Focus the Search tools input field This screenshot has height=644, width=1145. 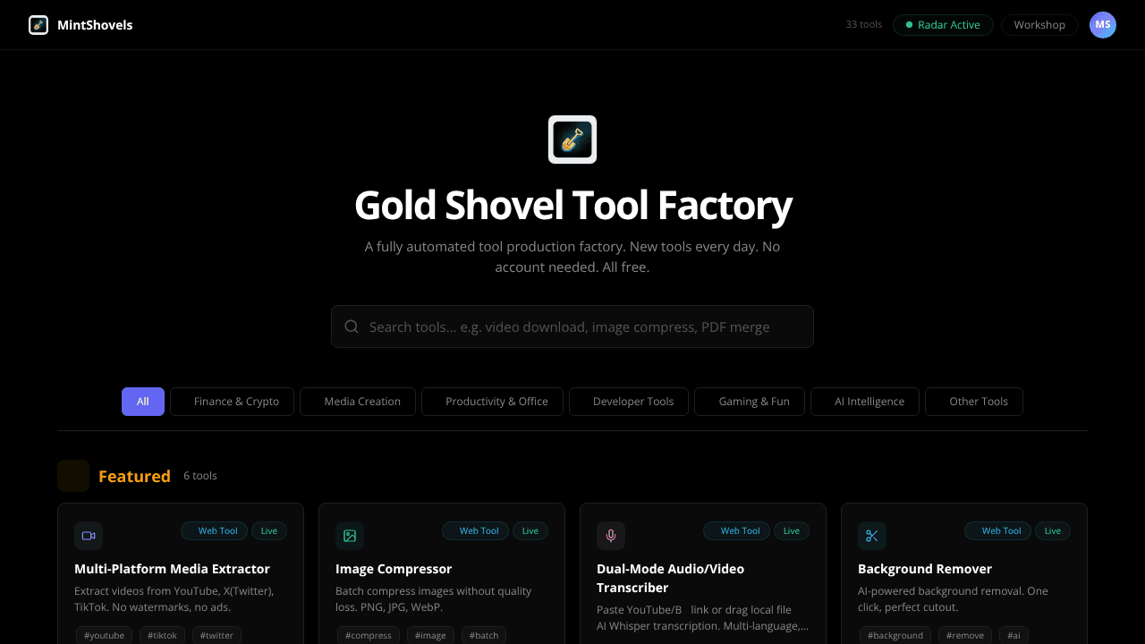pyautogui.click(x=572, y=326)
